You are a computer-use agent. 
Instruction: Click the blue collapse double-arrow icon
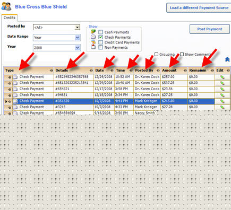[x=227, y=59]
